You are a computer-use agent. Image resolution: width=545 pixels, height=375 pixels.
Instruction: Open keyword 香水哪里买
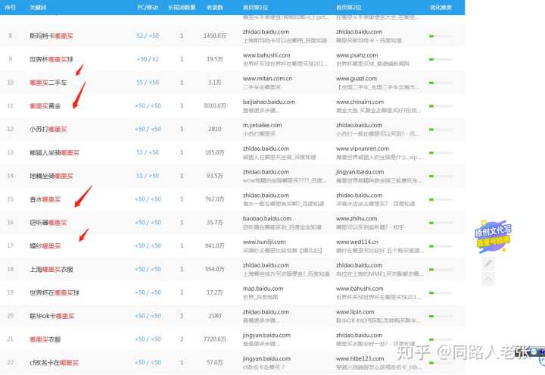[45, 199]
